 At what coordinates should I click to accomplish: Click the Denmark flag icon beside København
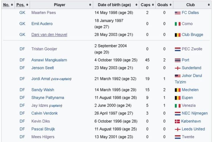[177, 122]
